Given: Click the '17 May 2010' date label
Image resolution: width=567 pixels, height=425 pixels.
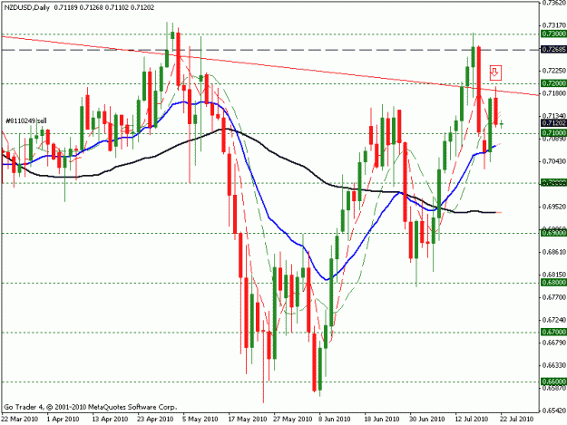Looking at the screenshot, I should click(x=248, y=419).
